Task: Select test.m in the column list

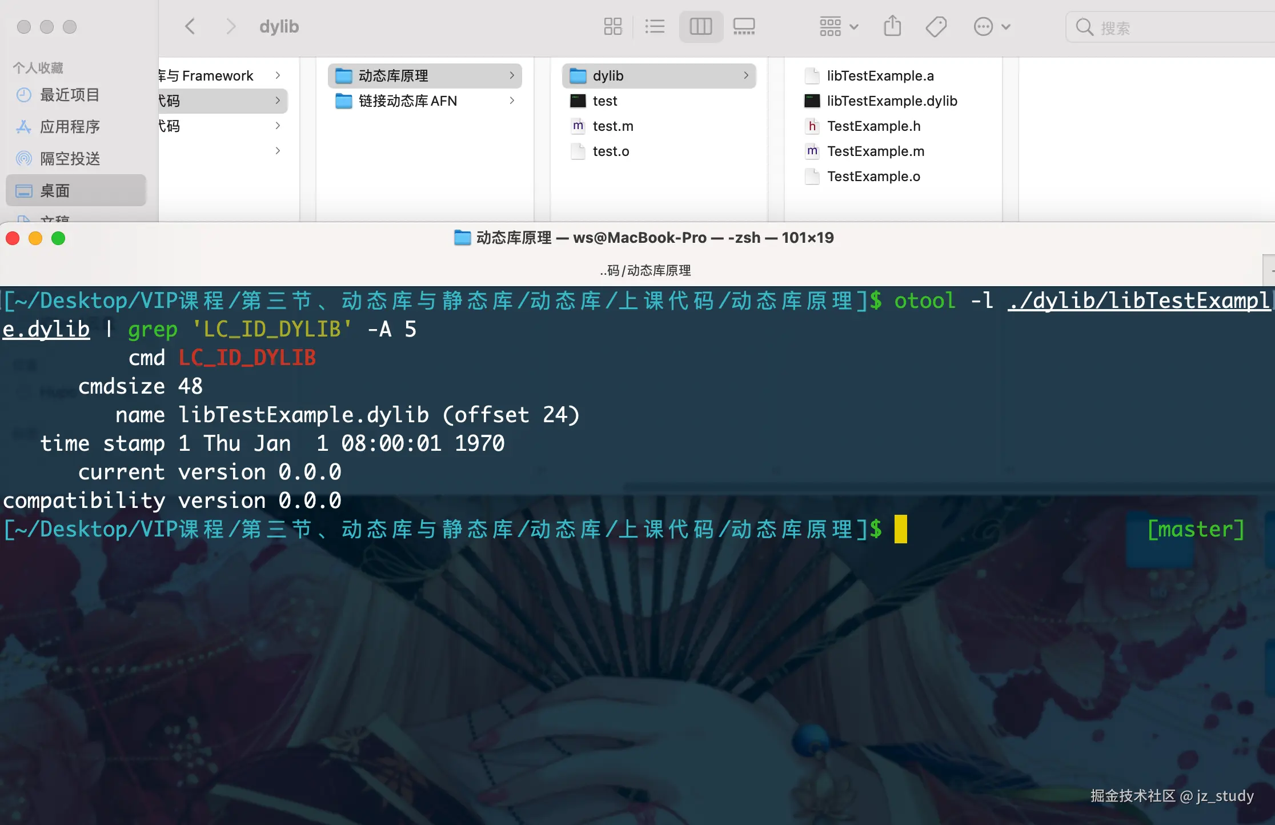Action: point(613,126)
